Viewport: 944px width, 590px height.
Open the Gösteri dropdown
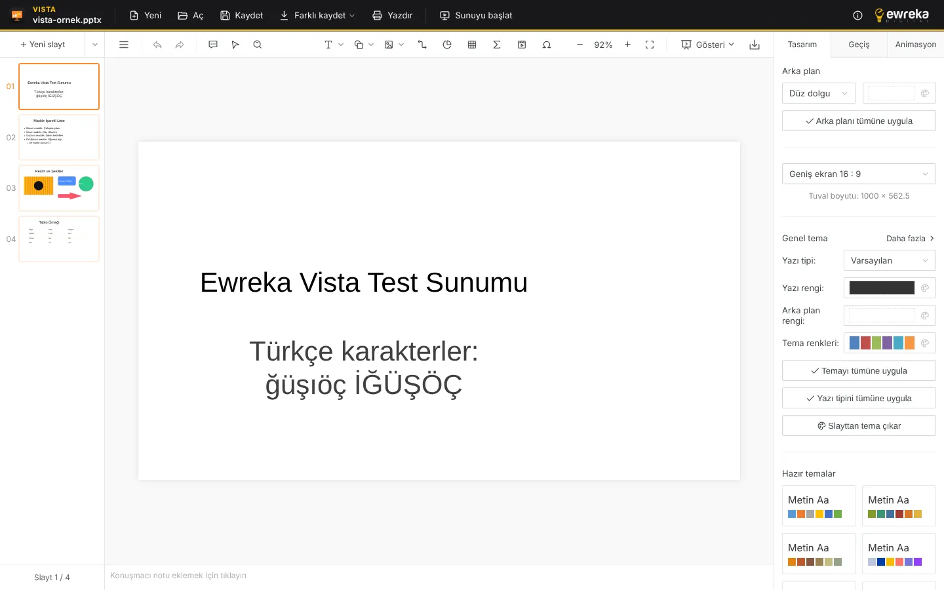coord(707,45)
